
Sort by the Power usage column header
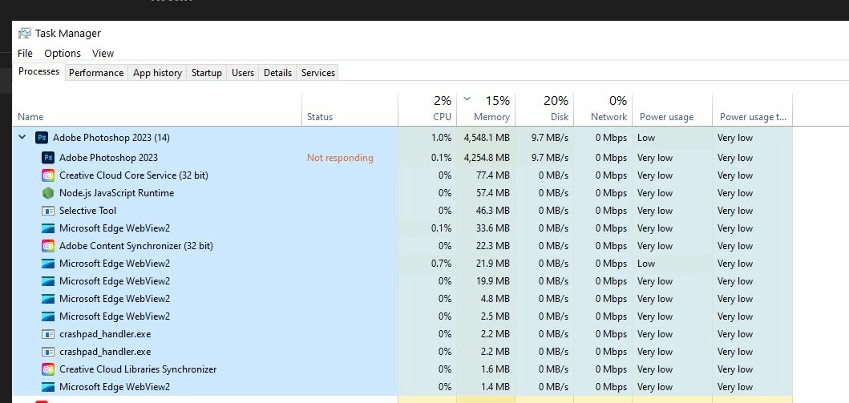(672, 110)
